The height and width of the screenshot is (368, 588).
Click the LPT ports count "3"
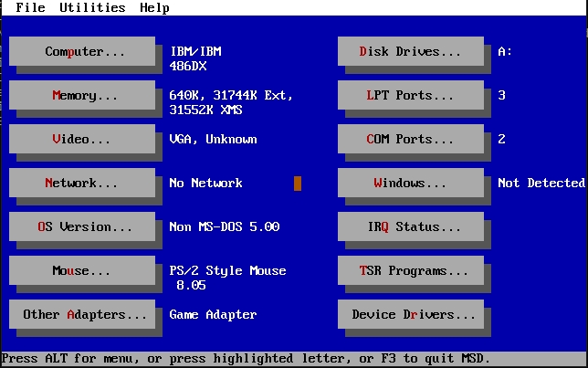[x=502, y=95]
